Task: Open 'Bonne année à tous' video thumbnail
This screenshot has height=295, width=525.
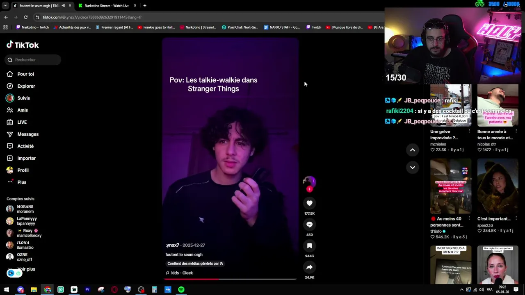Action: (498, 105)
